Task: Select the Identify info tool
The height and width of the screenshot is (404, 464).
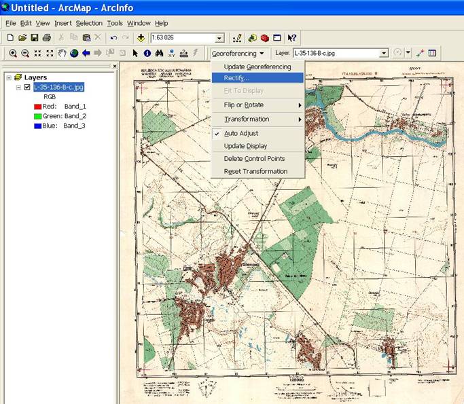Action: click(x=147, y=53)
